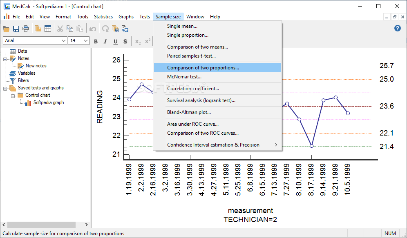
Task: Click the Cut scissors icon
Action: coord(60,29)
